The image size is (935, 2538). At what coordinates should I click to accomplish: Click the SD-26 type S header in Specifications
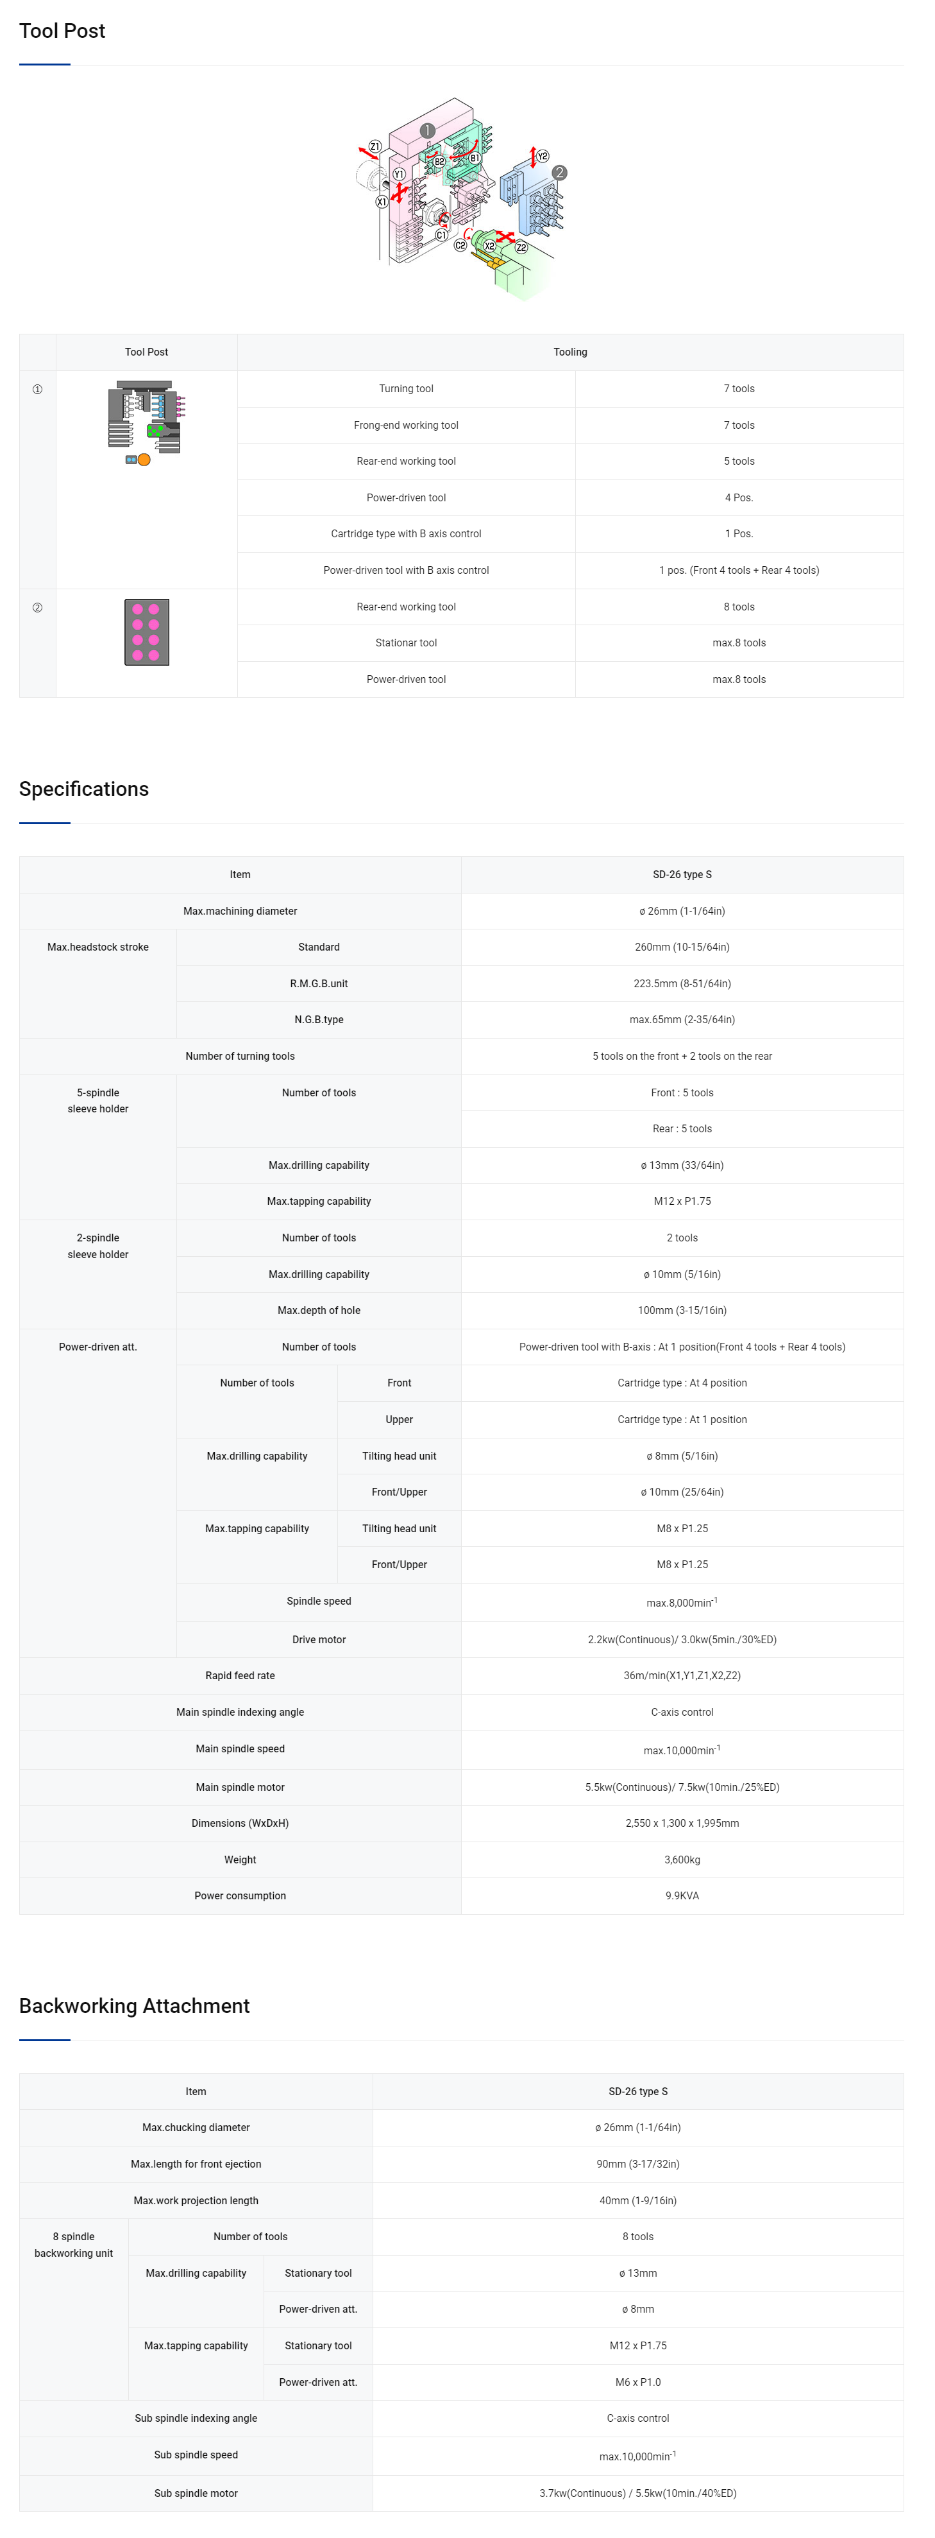tap(682, 875)
